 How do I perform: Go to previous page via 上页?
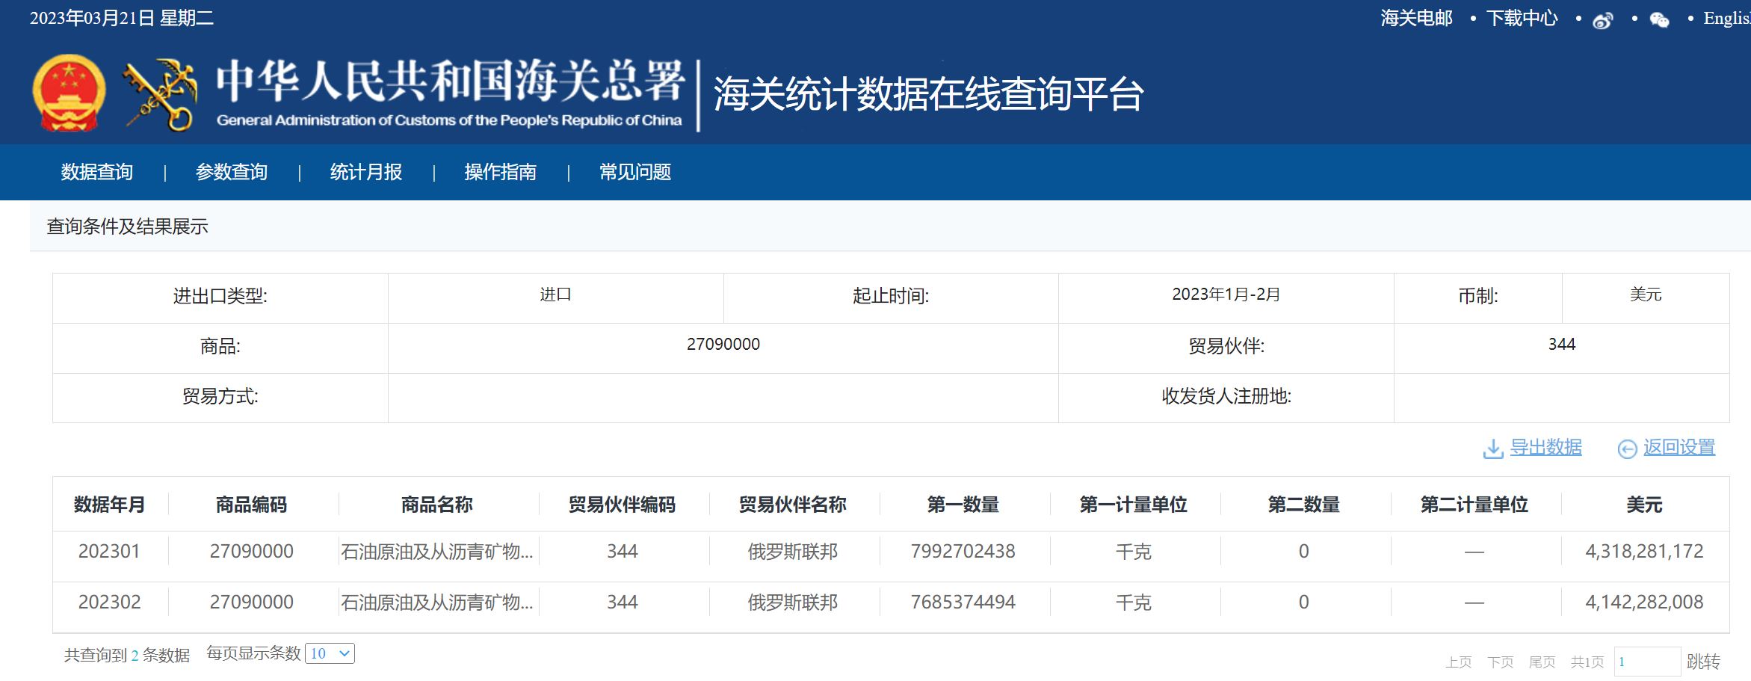1458,662
